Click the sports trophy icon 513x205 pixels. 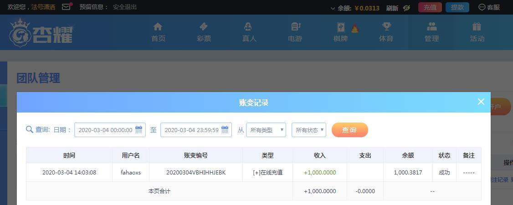386,26
